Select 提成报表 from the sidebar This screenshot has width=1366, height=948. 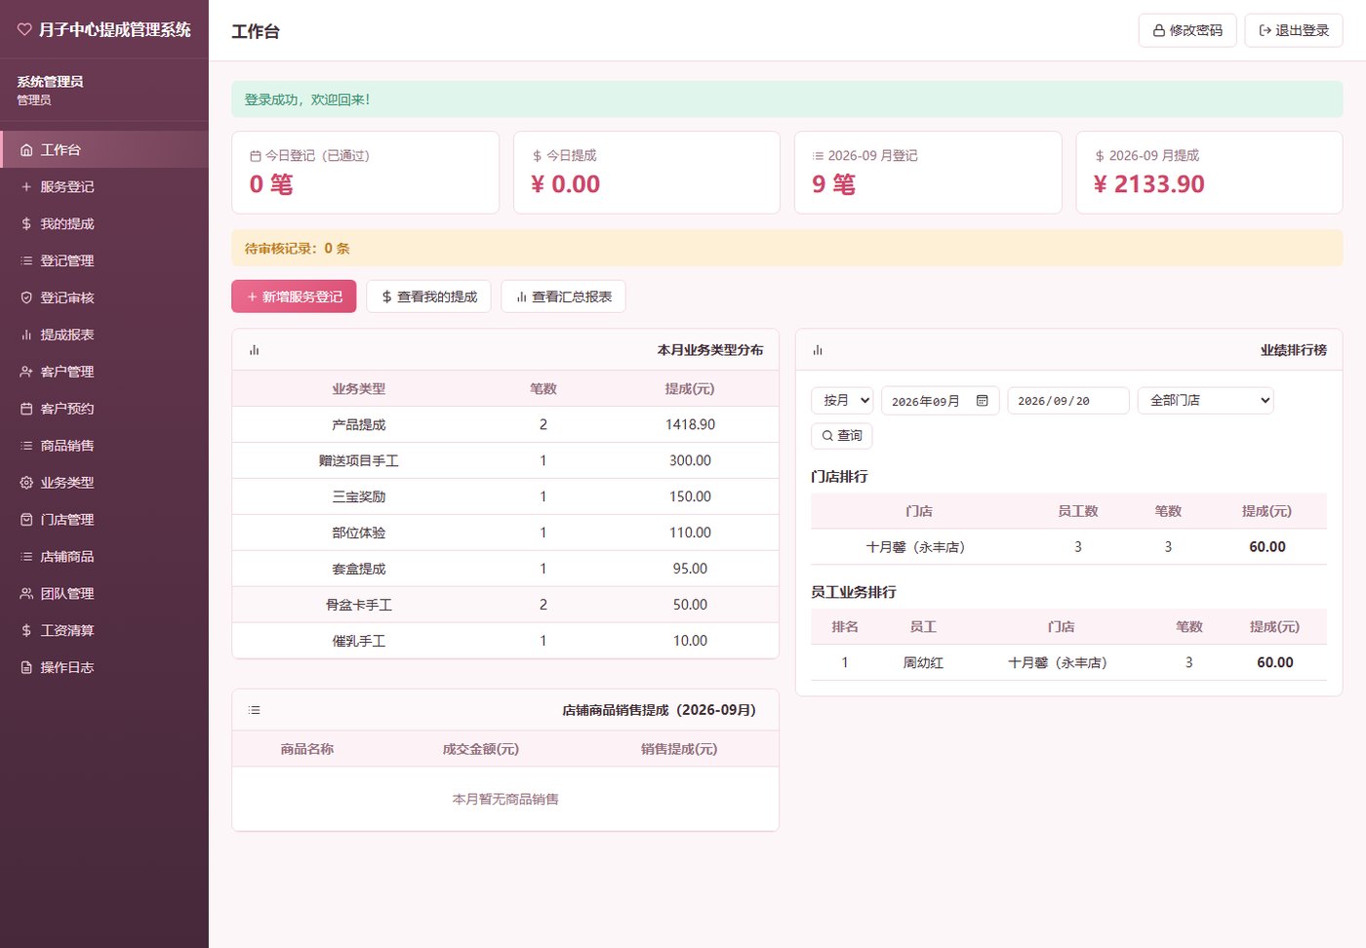pyautogui.click(x=104, y=336)
